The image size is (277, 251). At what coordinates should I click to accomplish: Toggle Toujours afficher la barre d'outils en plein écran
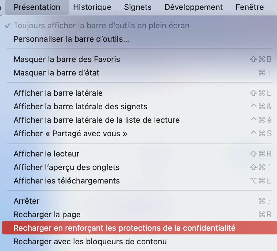click(x=101, y=26)
